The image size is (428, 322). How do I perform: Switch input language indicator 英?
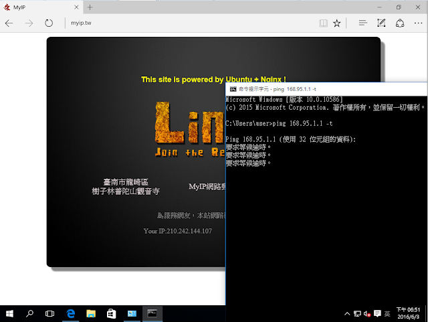[x=387, y=314]
